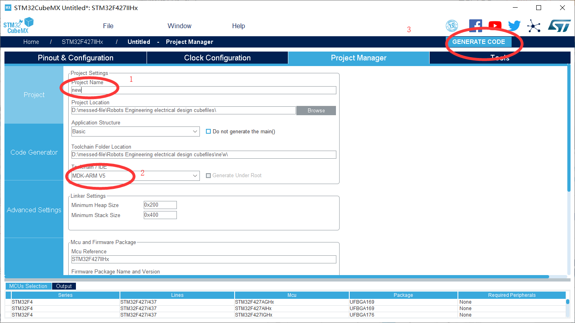Switch to Pinout & Configuration tab
The height and width of the screenshot is (323, 575).
[76, 58]
